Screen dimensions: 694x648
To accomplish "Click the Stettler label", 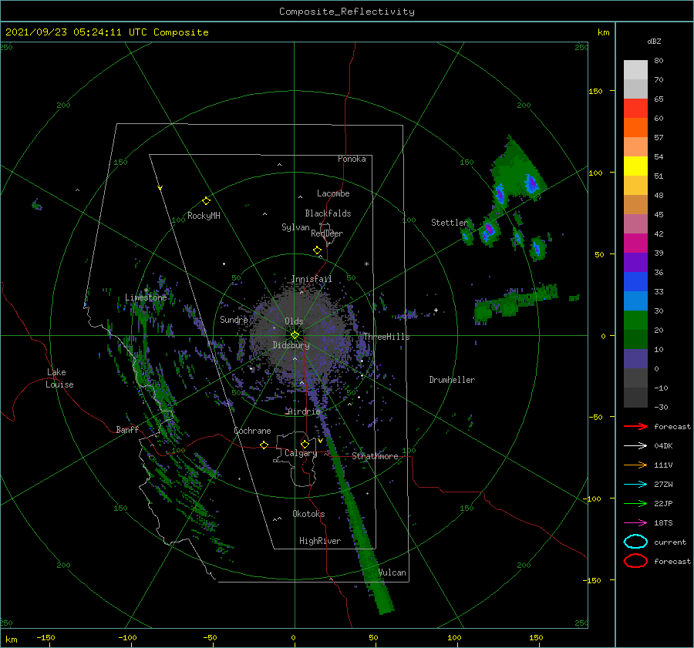I will (450, 223).
